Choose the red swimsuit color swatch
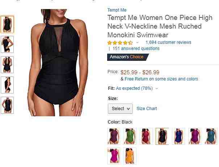This screenshot has width=219, height=167. [146, 136]
